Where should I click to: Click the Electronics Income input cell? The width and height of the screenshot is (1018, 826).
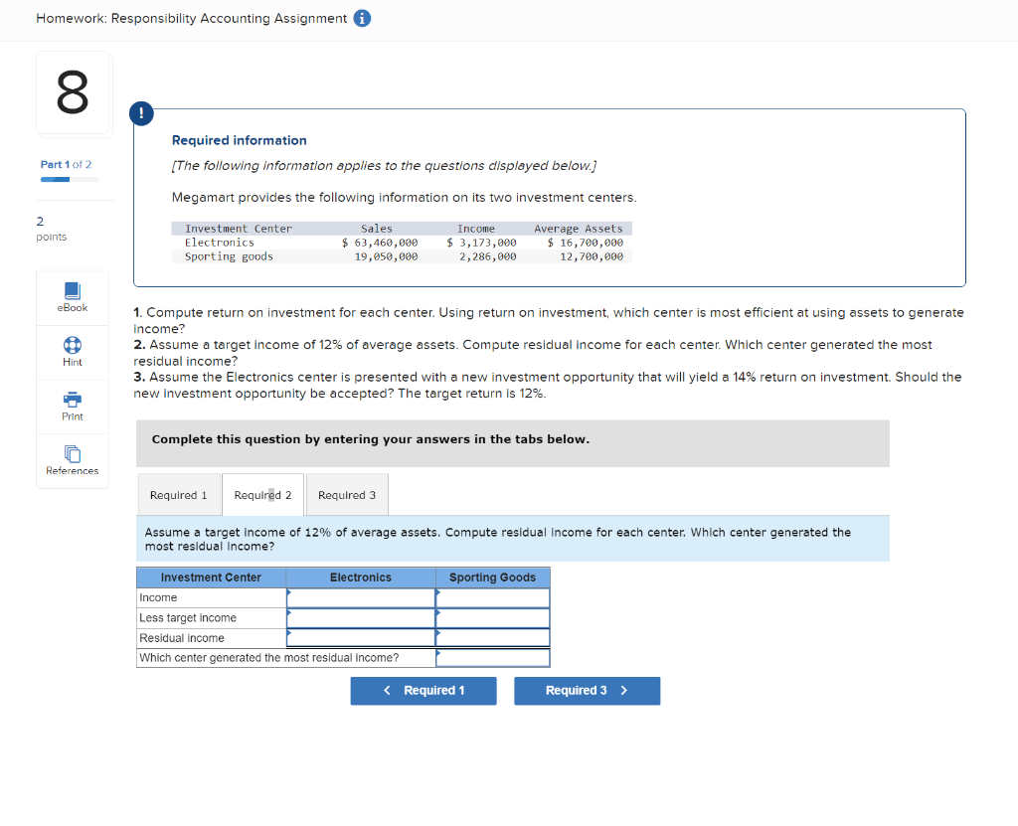(361, 597)
